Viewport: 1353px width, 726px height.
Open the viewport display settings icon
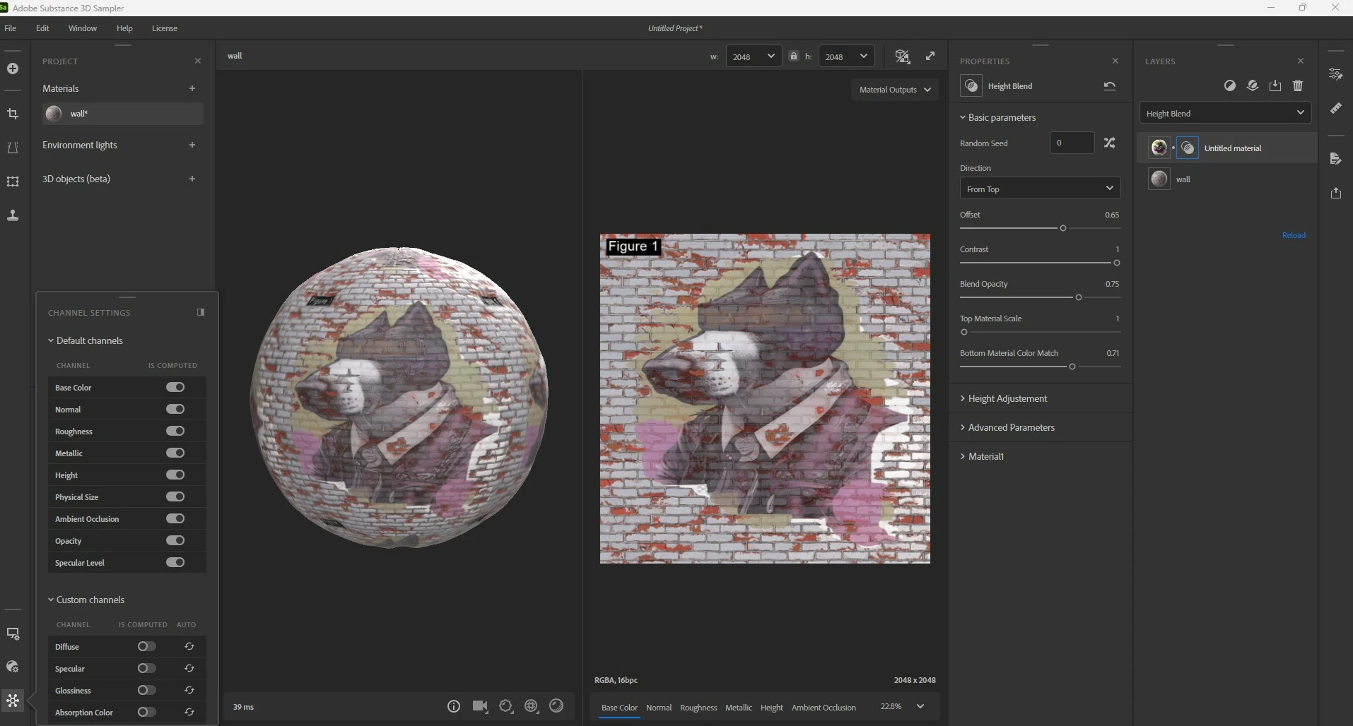tap(12, 633)
